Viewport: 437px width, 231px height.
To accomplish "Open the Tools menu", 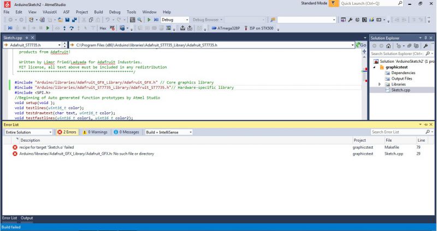I will click(131, 12).
